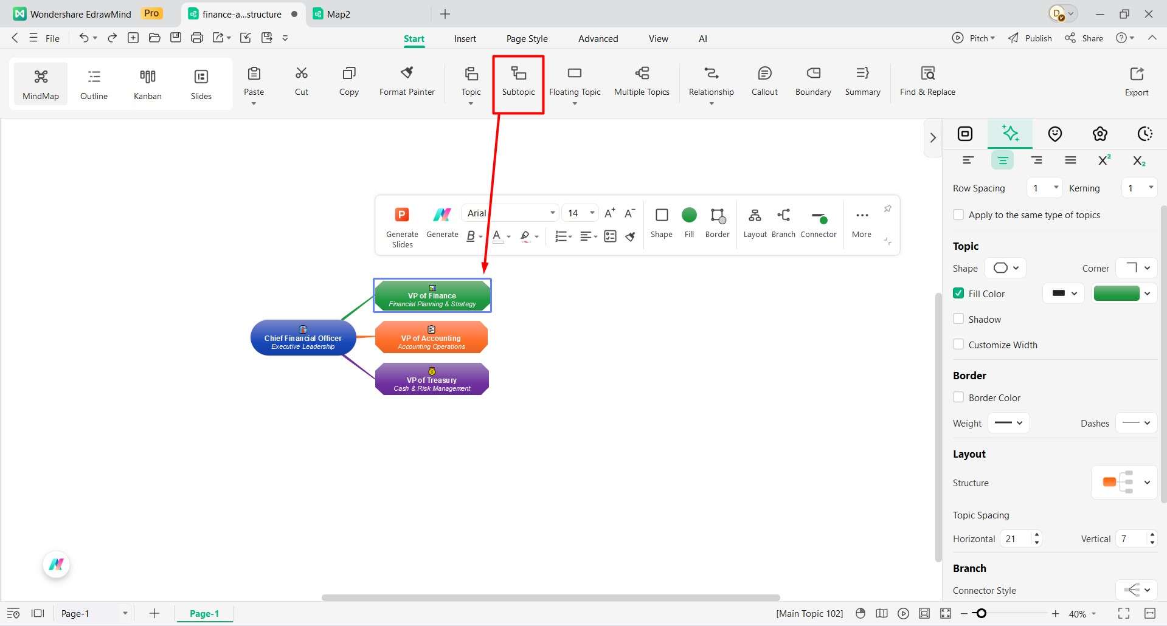The height and width of the screenshot is (626, 1167).
Task: Click the Export icon
Action: click(1137, 74)
